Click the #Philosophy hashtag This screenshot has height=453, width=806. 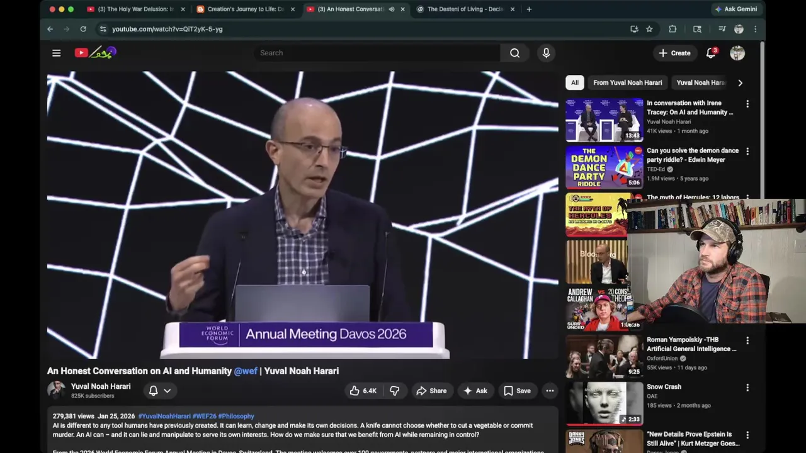[x=236, y=416]
